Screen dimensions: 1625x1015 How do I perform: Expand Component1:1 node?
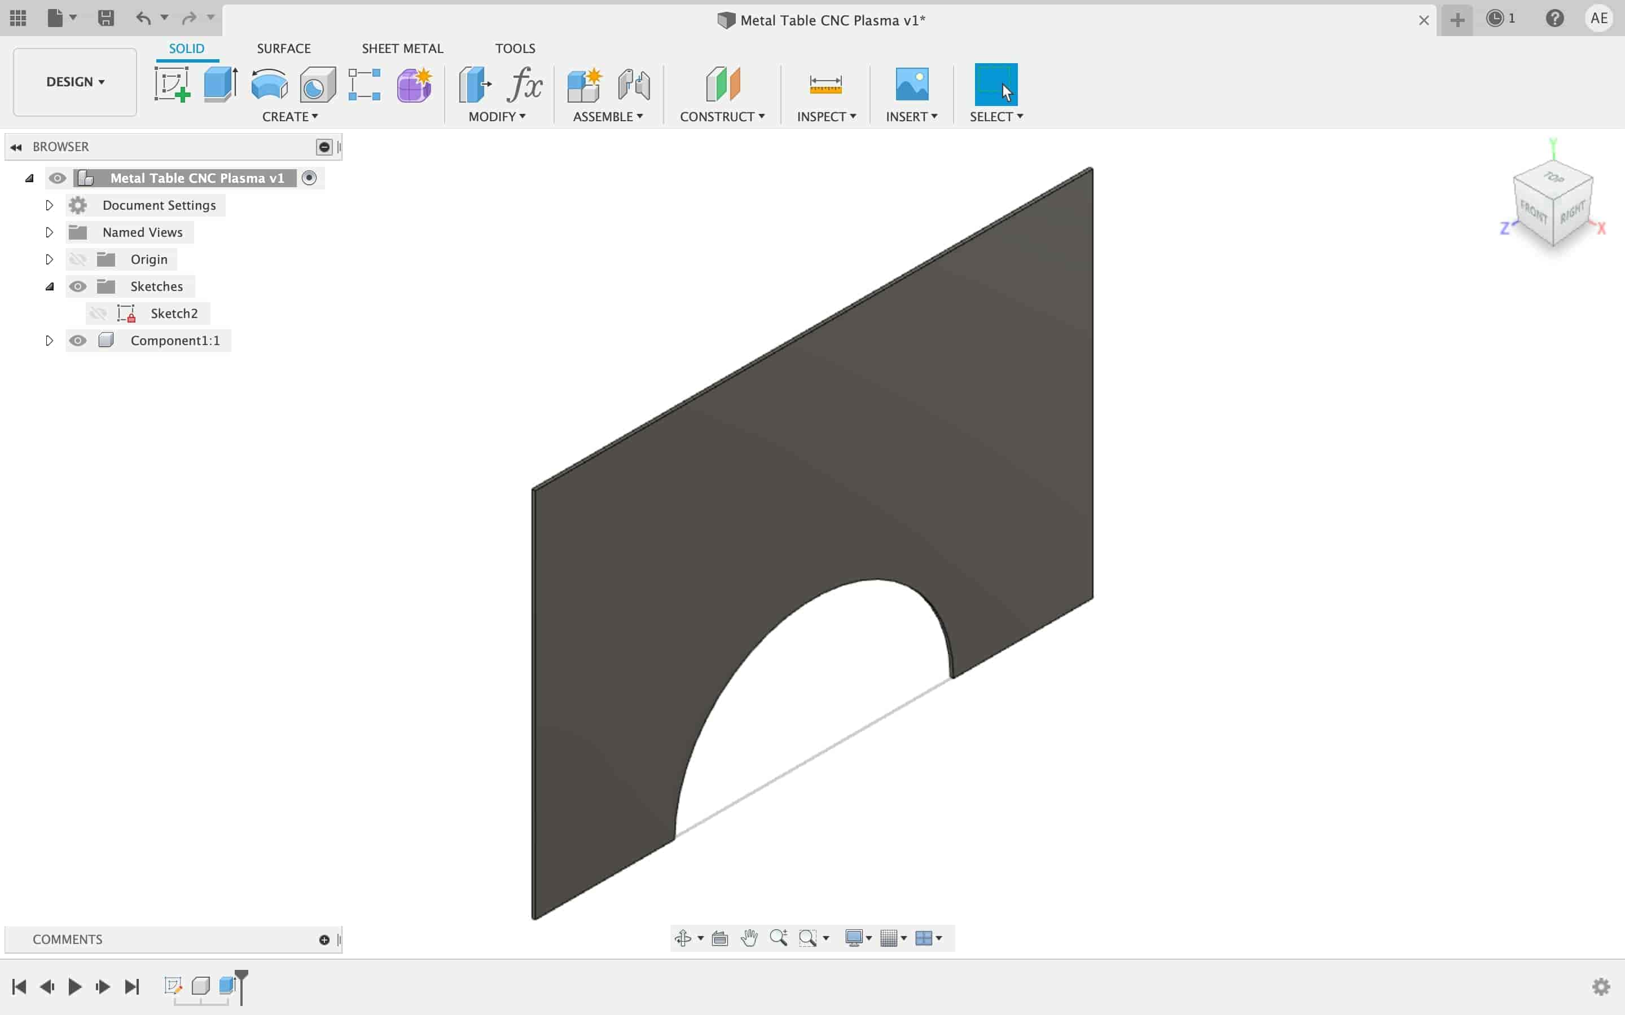pyautogui.click(x=49, y=341)
